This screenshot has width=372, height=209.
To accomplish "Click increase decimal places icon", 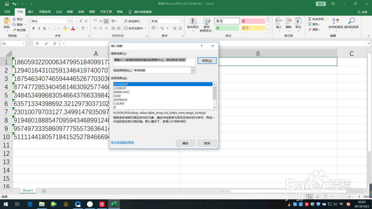I will click(174, 29).
